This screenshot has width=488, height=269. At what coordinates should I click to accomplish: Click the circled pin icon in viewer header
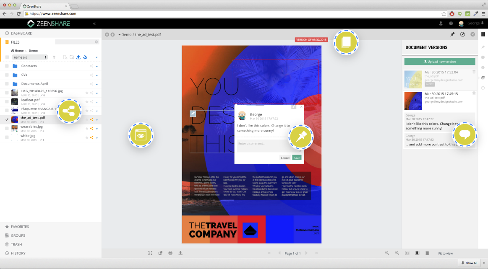(462, 34)
